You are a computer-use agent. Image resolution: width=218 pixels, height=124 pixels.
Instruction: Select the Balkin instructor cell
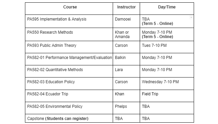pos(126,59)
